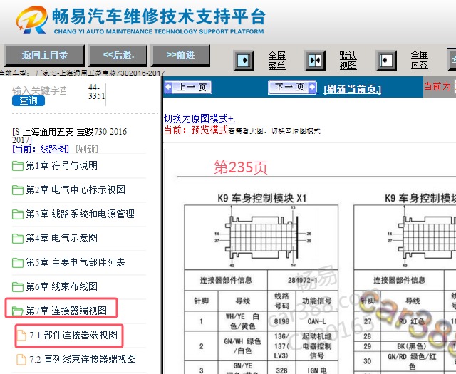Click the BK(黑色) wire cell
This screenshot has height=374, width=456.
pos(412,346)
